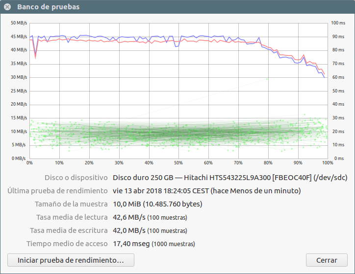Click the 0% mark on the horizontal axis
Image resolution: width=355 pixels, height=274 pixels.
pyautogui.click(x=29, y=162)
